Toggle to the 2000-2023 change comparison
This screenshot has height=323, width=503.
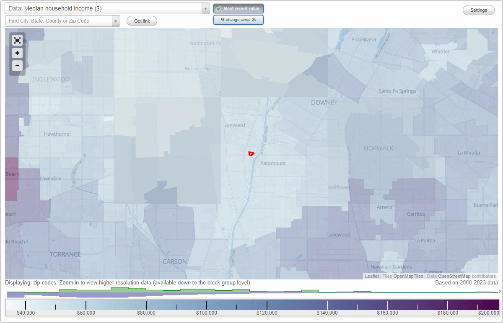click(x=238, y=19)
